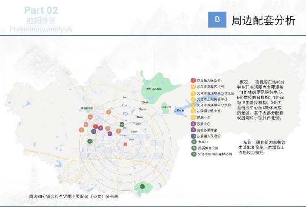This screenshot has height=207, width=306.
Task: Click the purple marker 9 on the map
Action: point(110,134)
